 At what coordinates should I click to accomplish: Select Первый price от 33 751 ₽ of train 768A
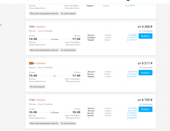coord(132,40)
